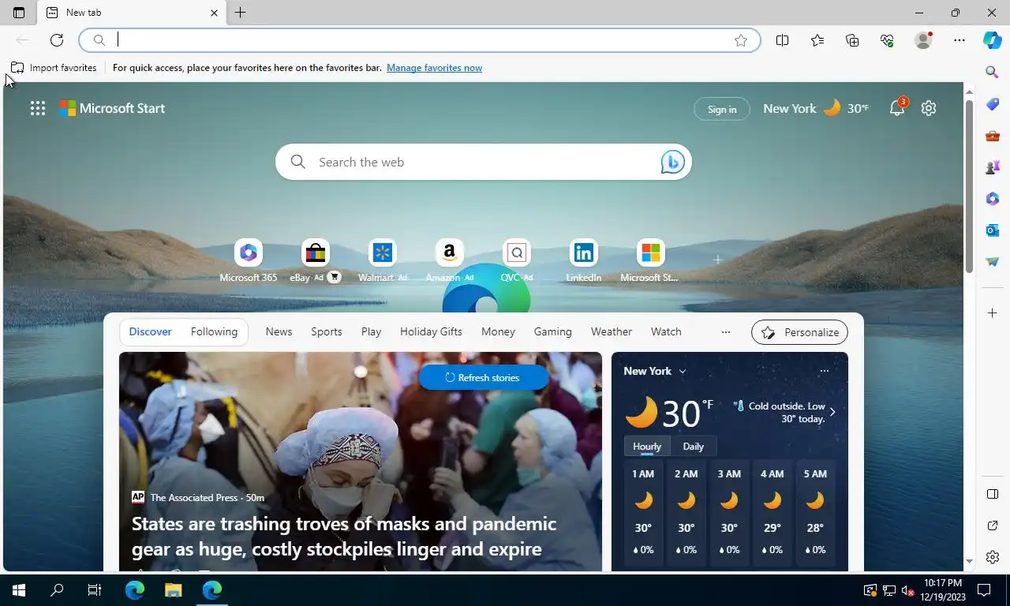Open the LinkedIn quick link
The width and height of the screenshot is (1010, 606).
(584, 261)
